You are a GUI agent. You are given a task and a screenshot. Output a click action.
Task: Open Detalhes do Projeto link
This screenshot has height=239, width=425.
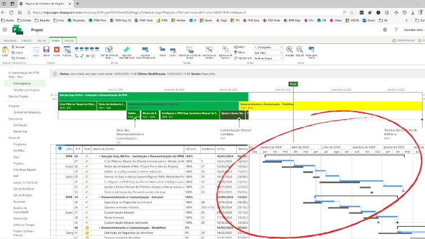click(x=26, y=90)
